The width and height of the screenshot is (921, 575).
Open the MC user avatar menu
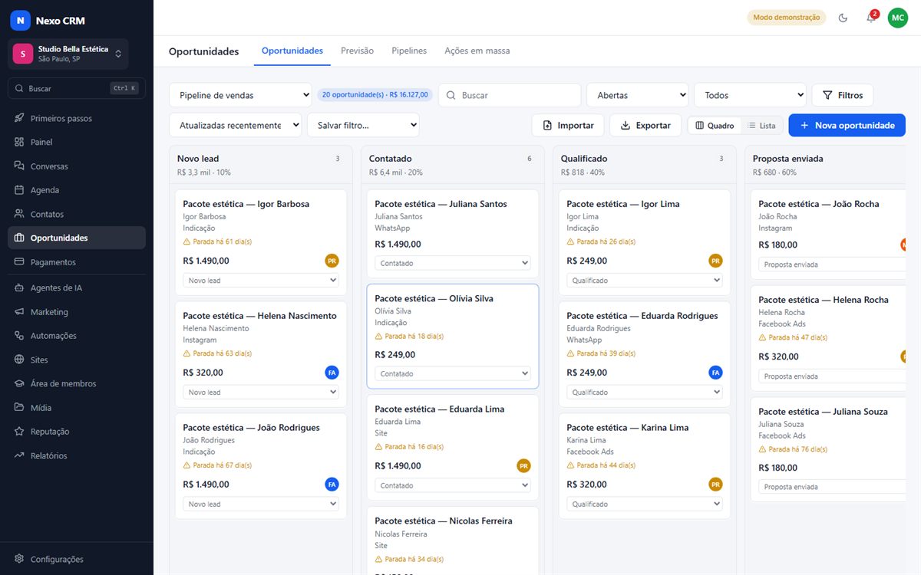coord(897,18)
